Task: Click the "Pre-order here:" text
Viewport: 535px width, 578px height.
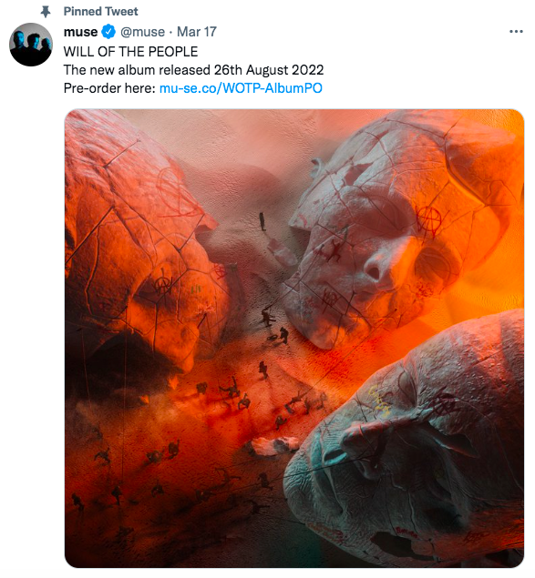Action: (x=109, y=88)
